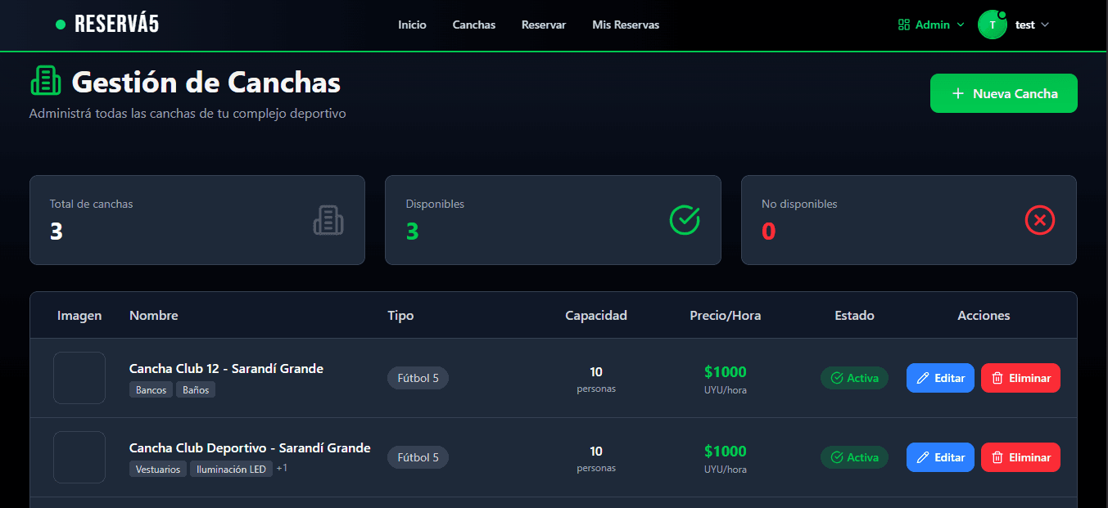Click the Tipo column header
The width and height of the screenshot is (1108, 508).
400,315
